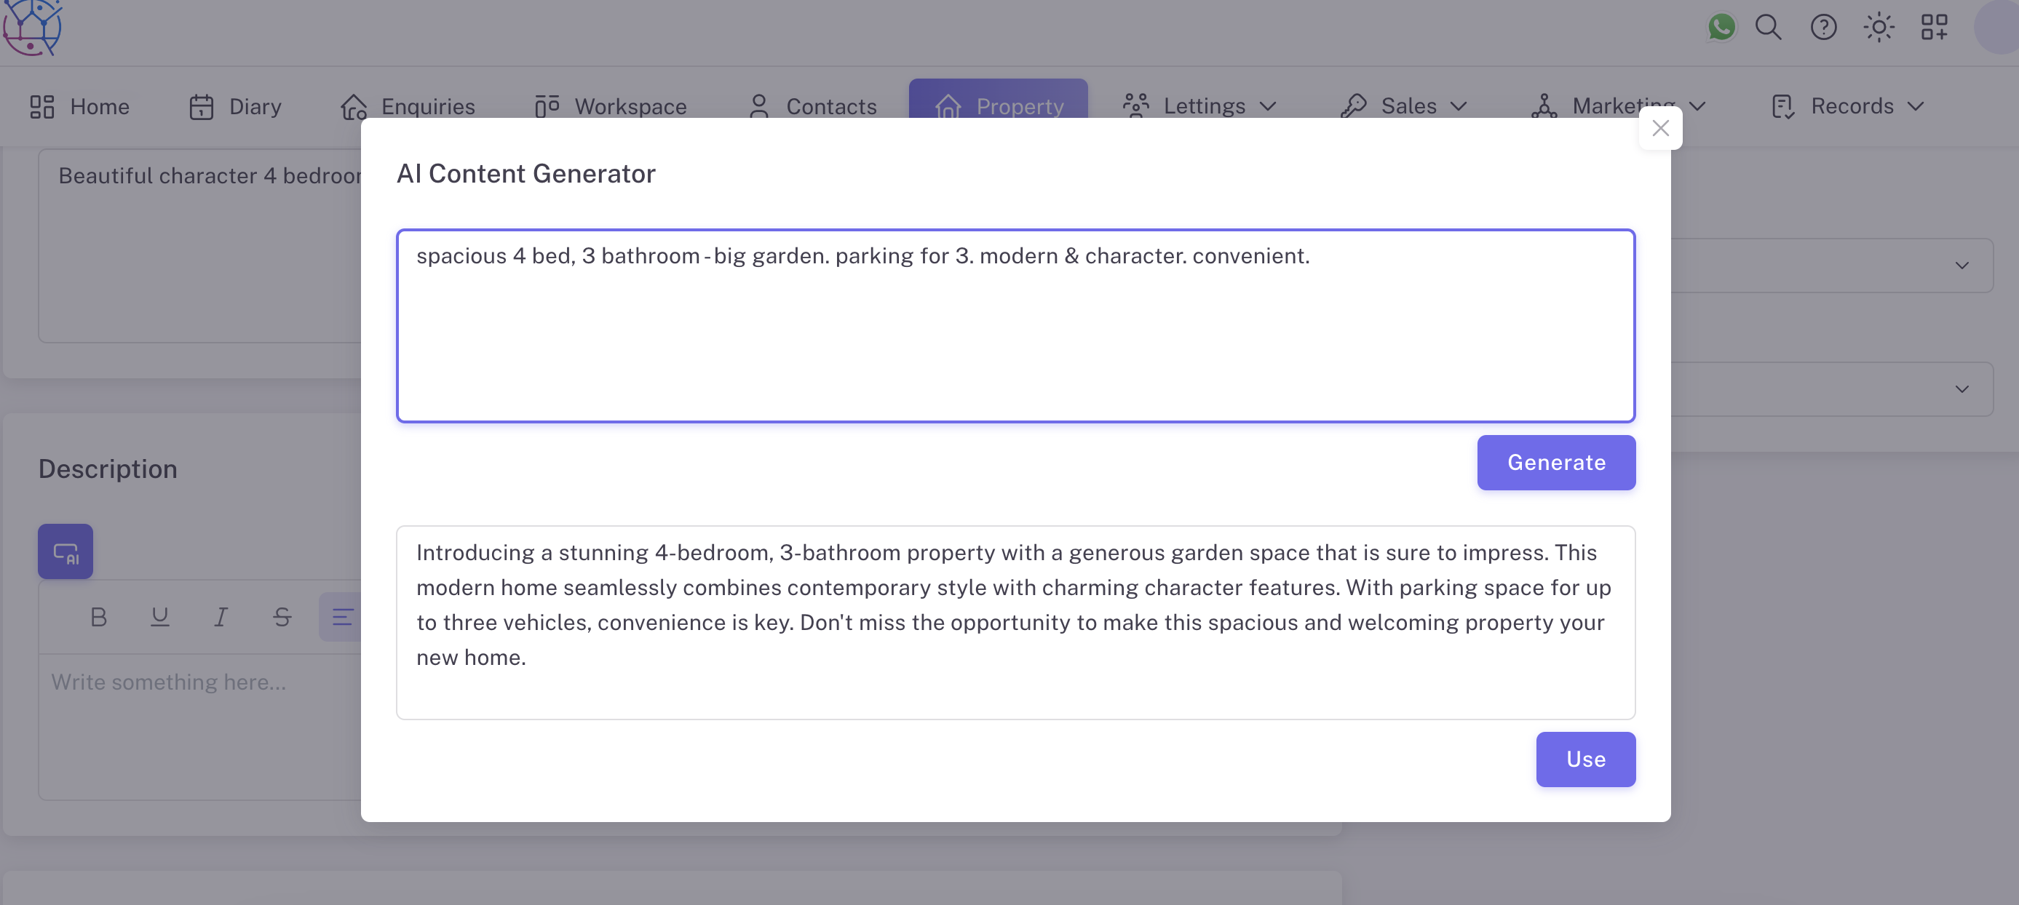2019x905 pixels.
Task: Open the search magnifier icon
Action: pos(1768,27)
